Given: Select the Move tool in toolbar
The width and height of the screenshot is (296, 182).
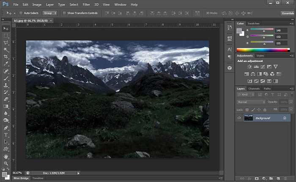Looking at the screenshot, I should (6, 28).
